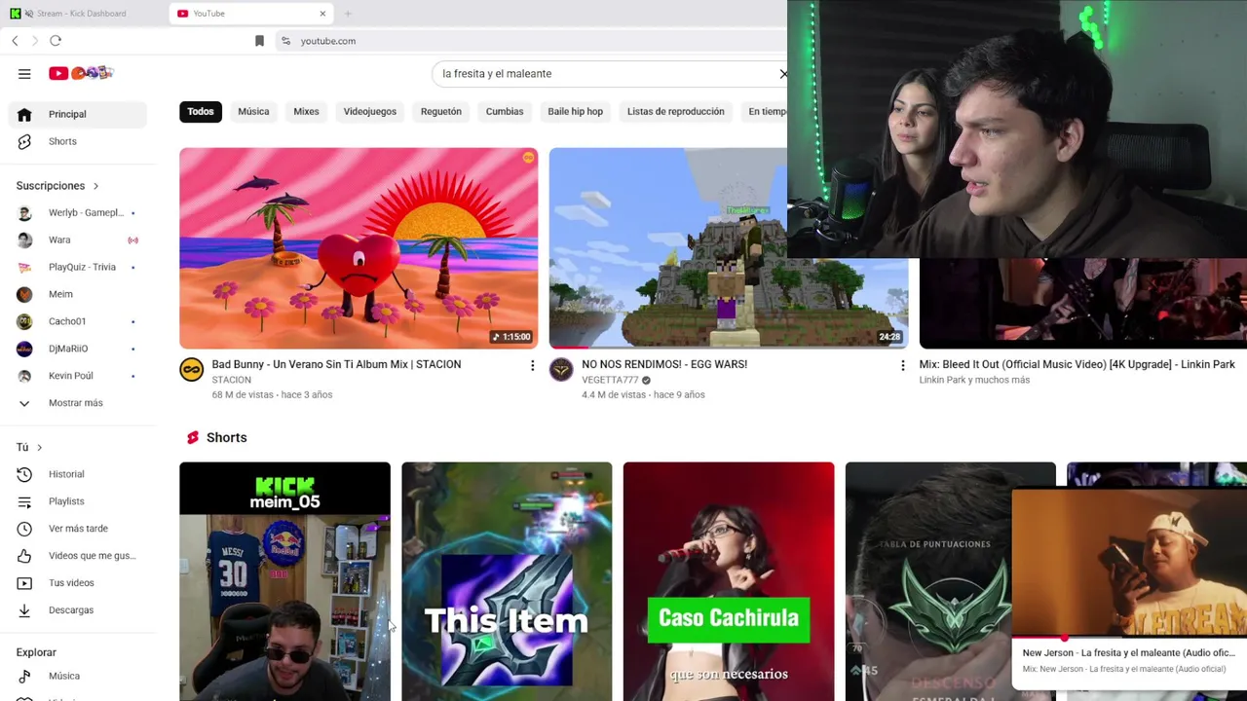Play the Tabla de puntuaciones short
This screenshot has height=701, width=1247.
[928, 581]
